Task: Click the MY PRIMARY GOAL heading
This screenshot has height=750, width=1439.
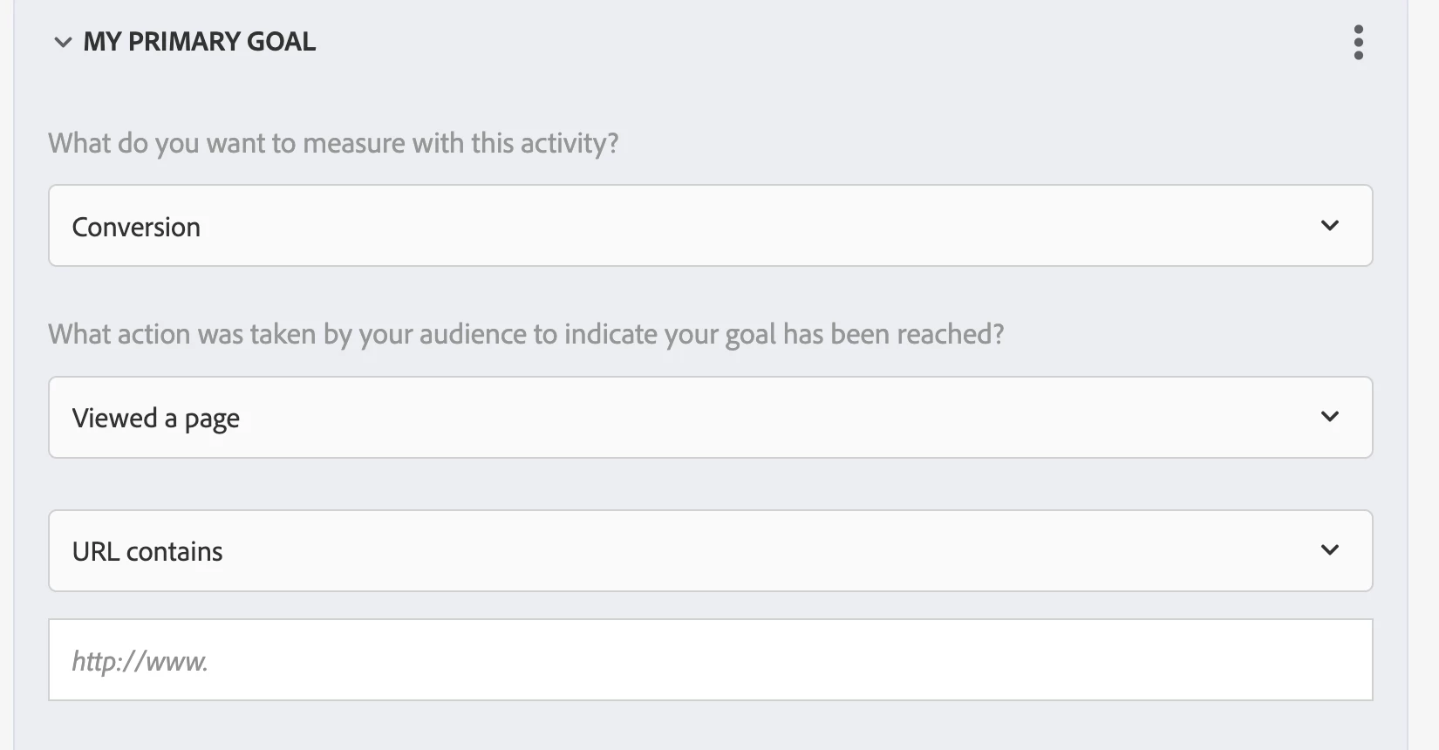Action: [199, 42]
